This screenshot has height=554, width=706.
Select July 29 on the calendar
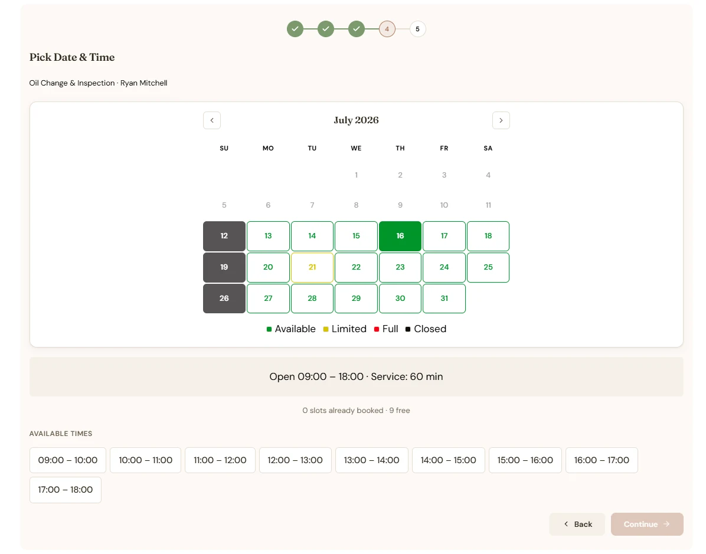coord(356,299)
